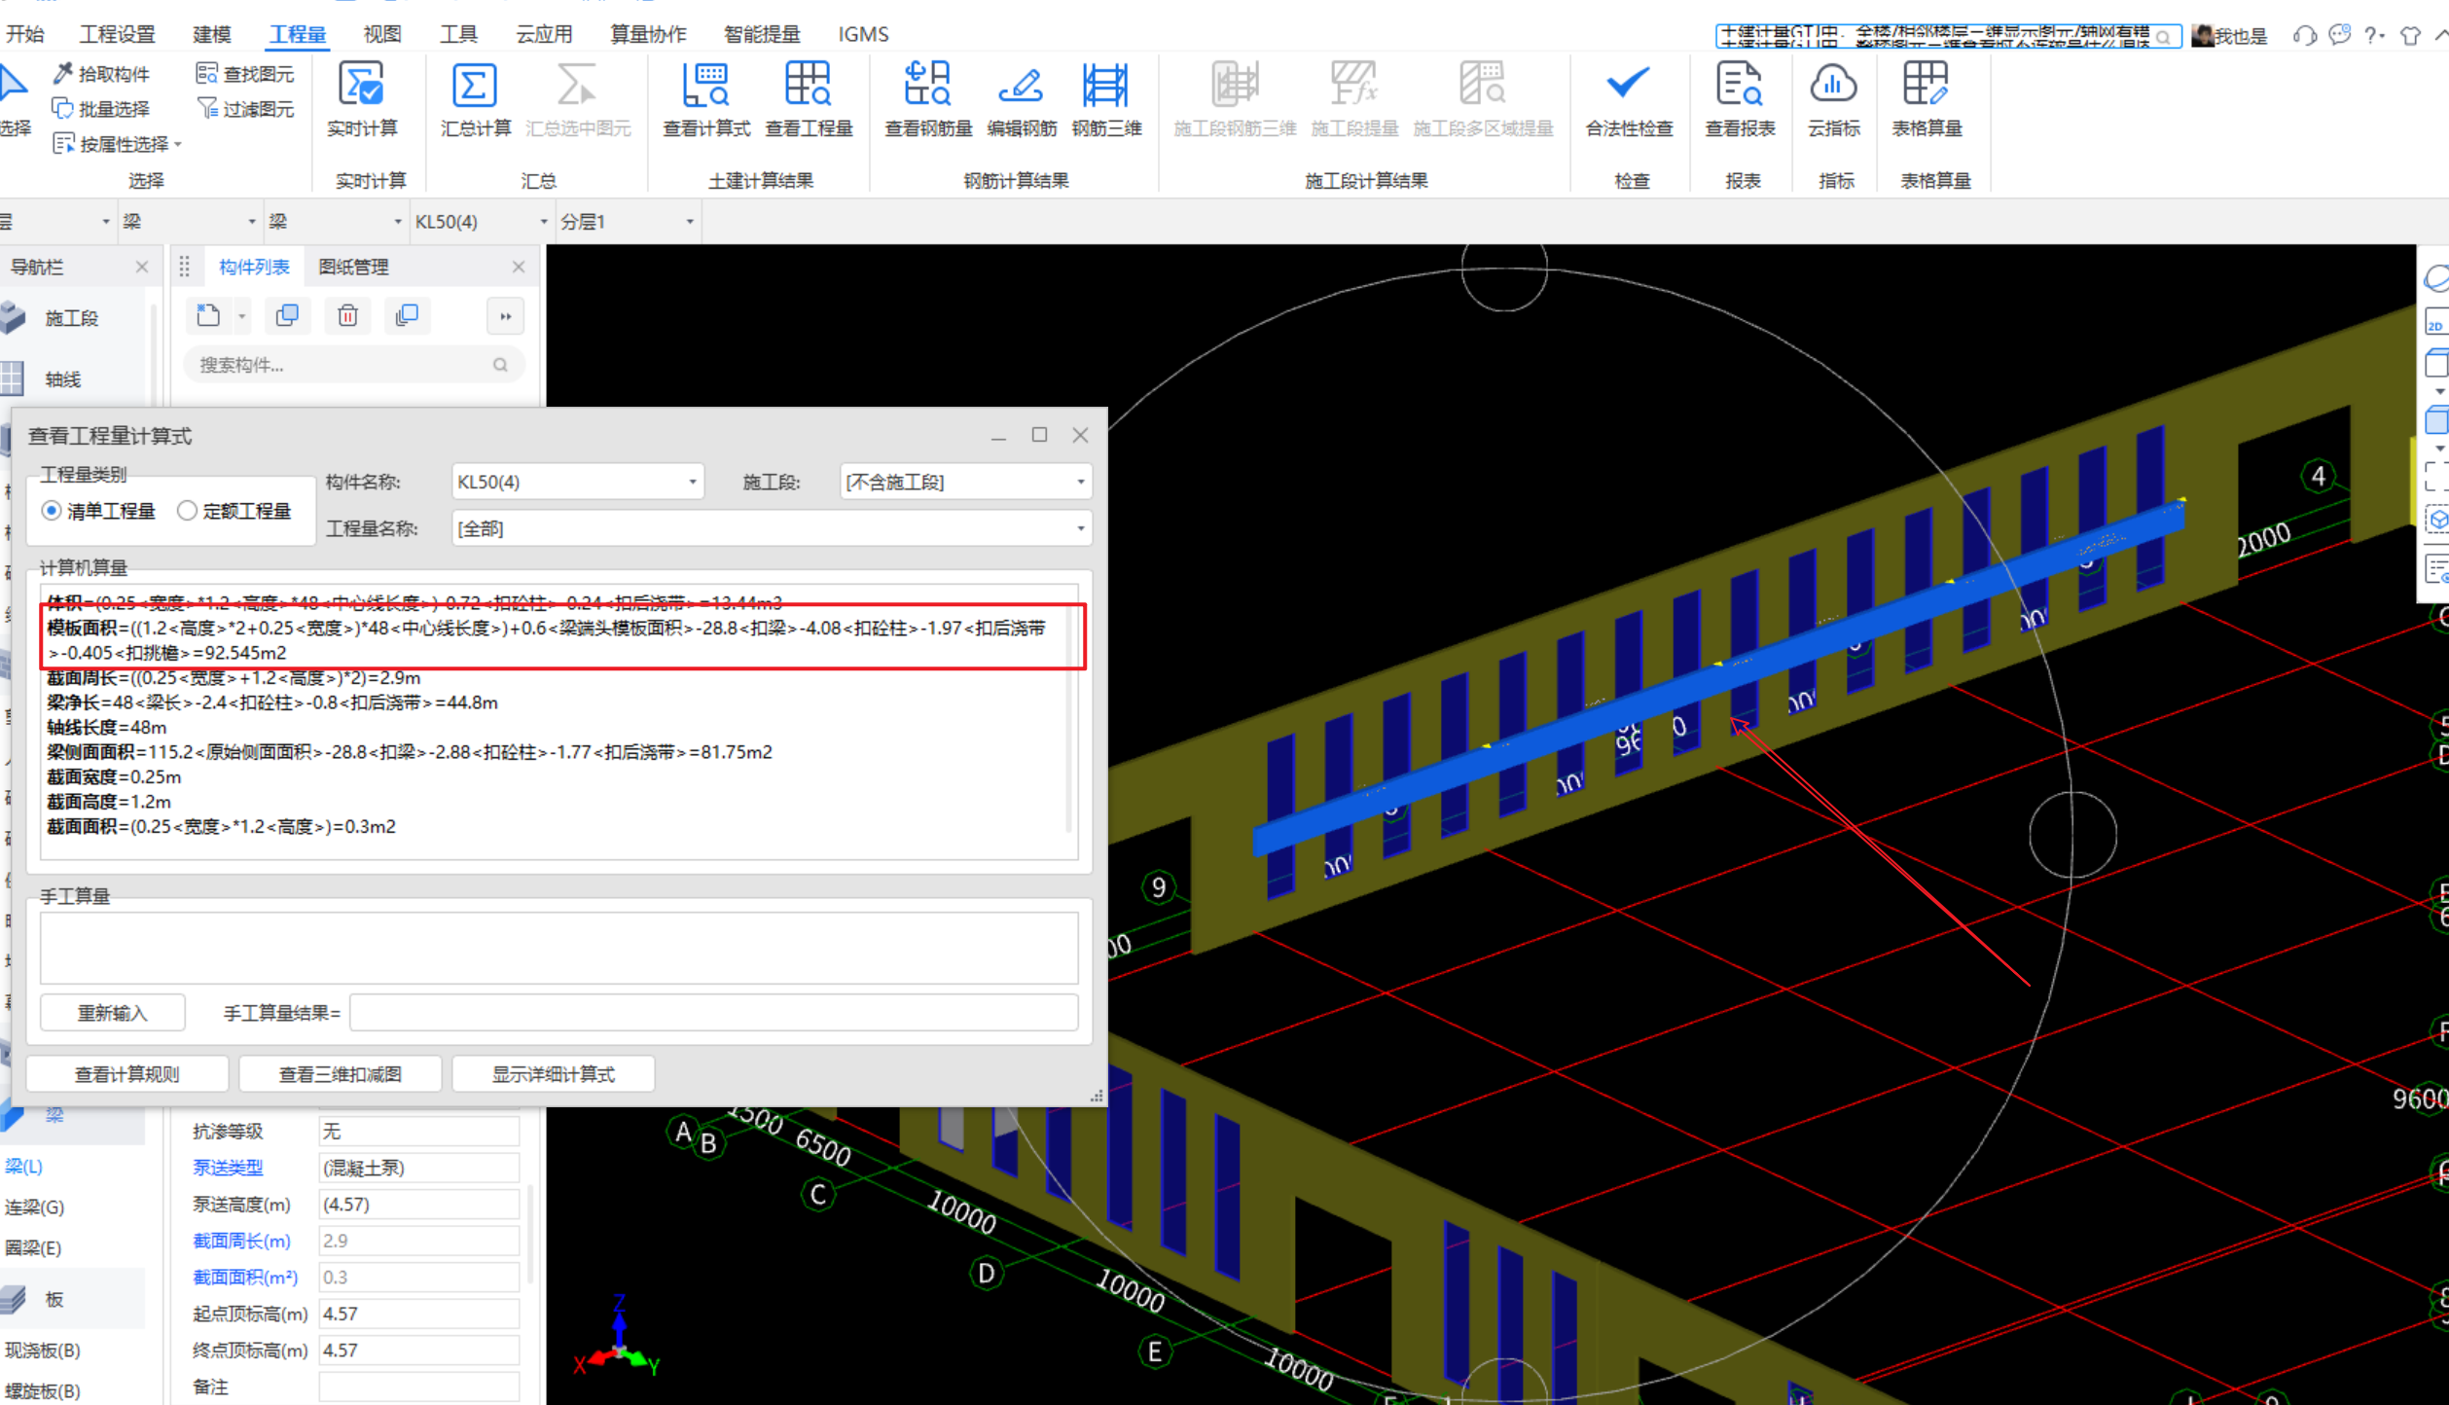Open 查看计算式 view formula
This screenshot has width=2449, height=1405.
pyautogui.click(x=706, y=99)
